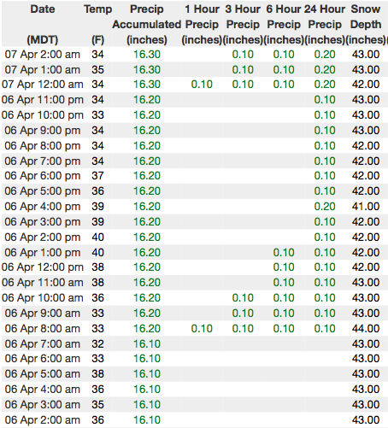Click 1 Hour Precip value at 07 Apr 12:00 am
The image size is (388, 428).
202,85
